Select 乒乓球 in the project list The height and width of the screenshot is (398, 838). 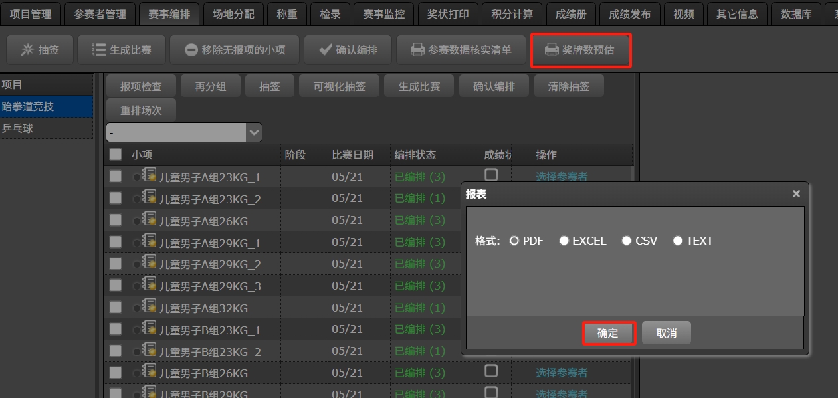[x=18, y=128]
